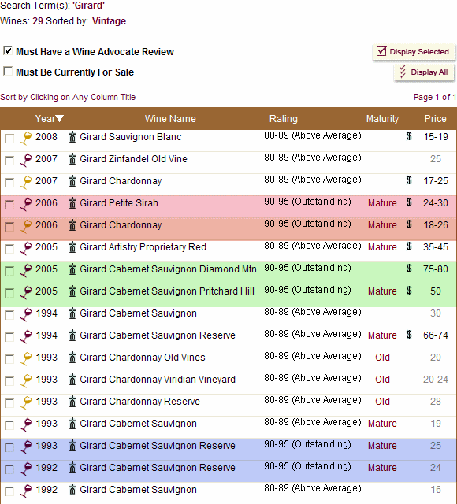
Task: Select checkbox for 1992 Girard Cabernet Sauvignon
Action: coord(9,491)
